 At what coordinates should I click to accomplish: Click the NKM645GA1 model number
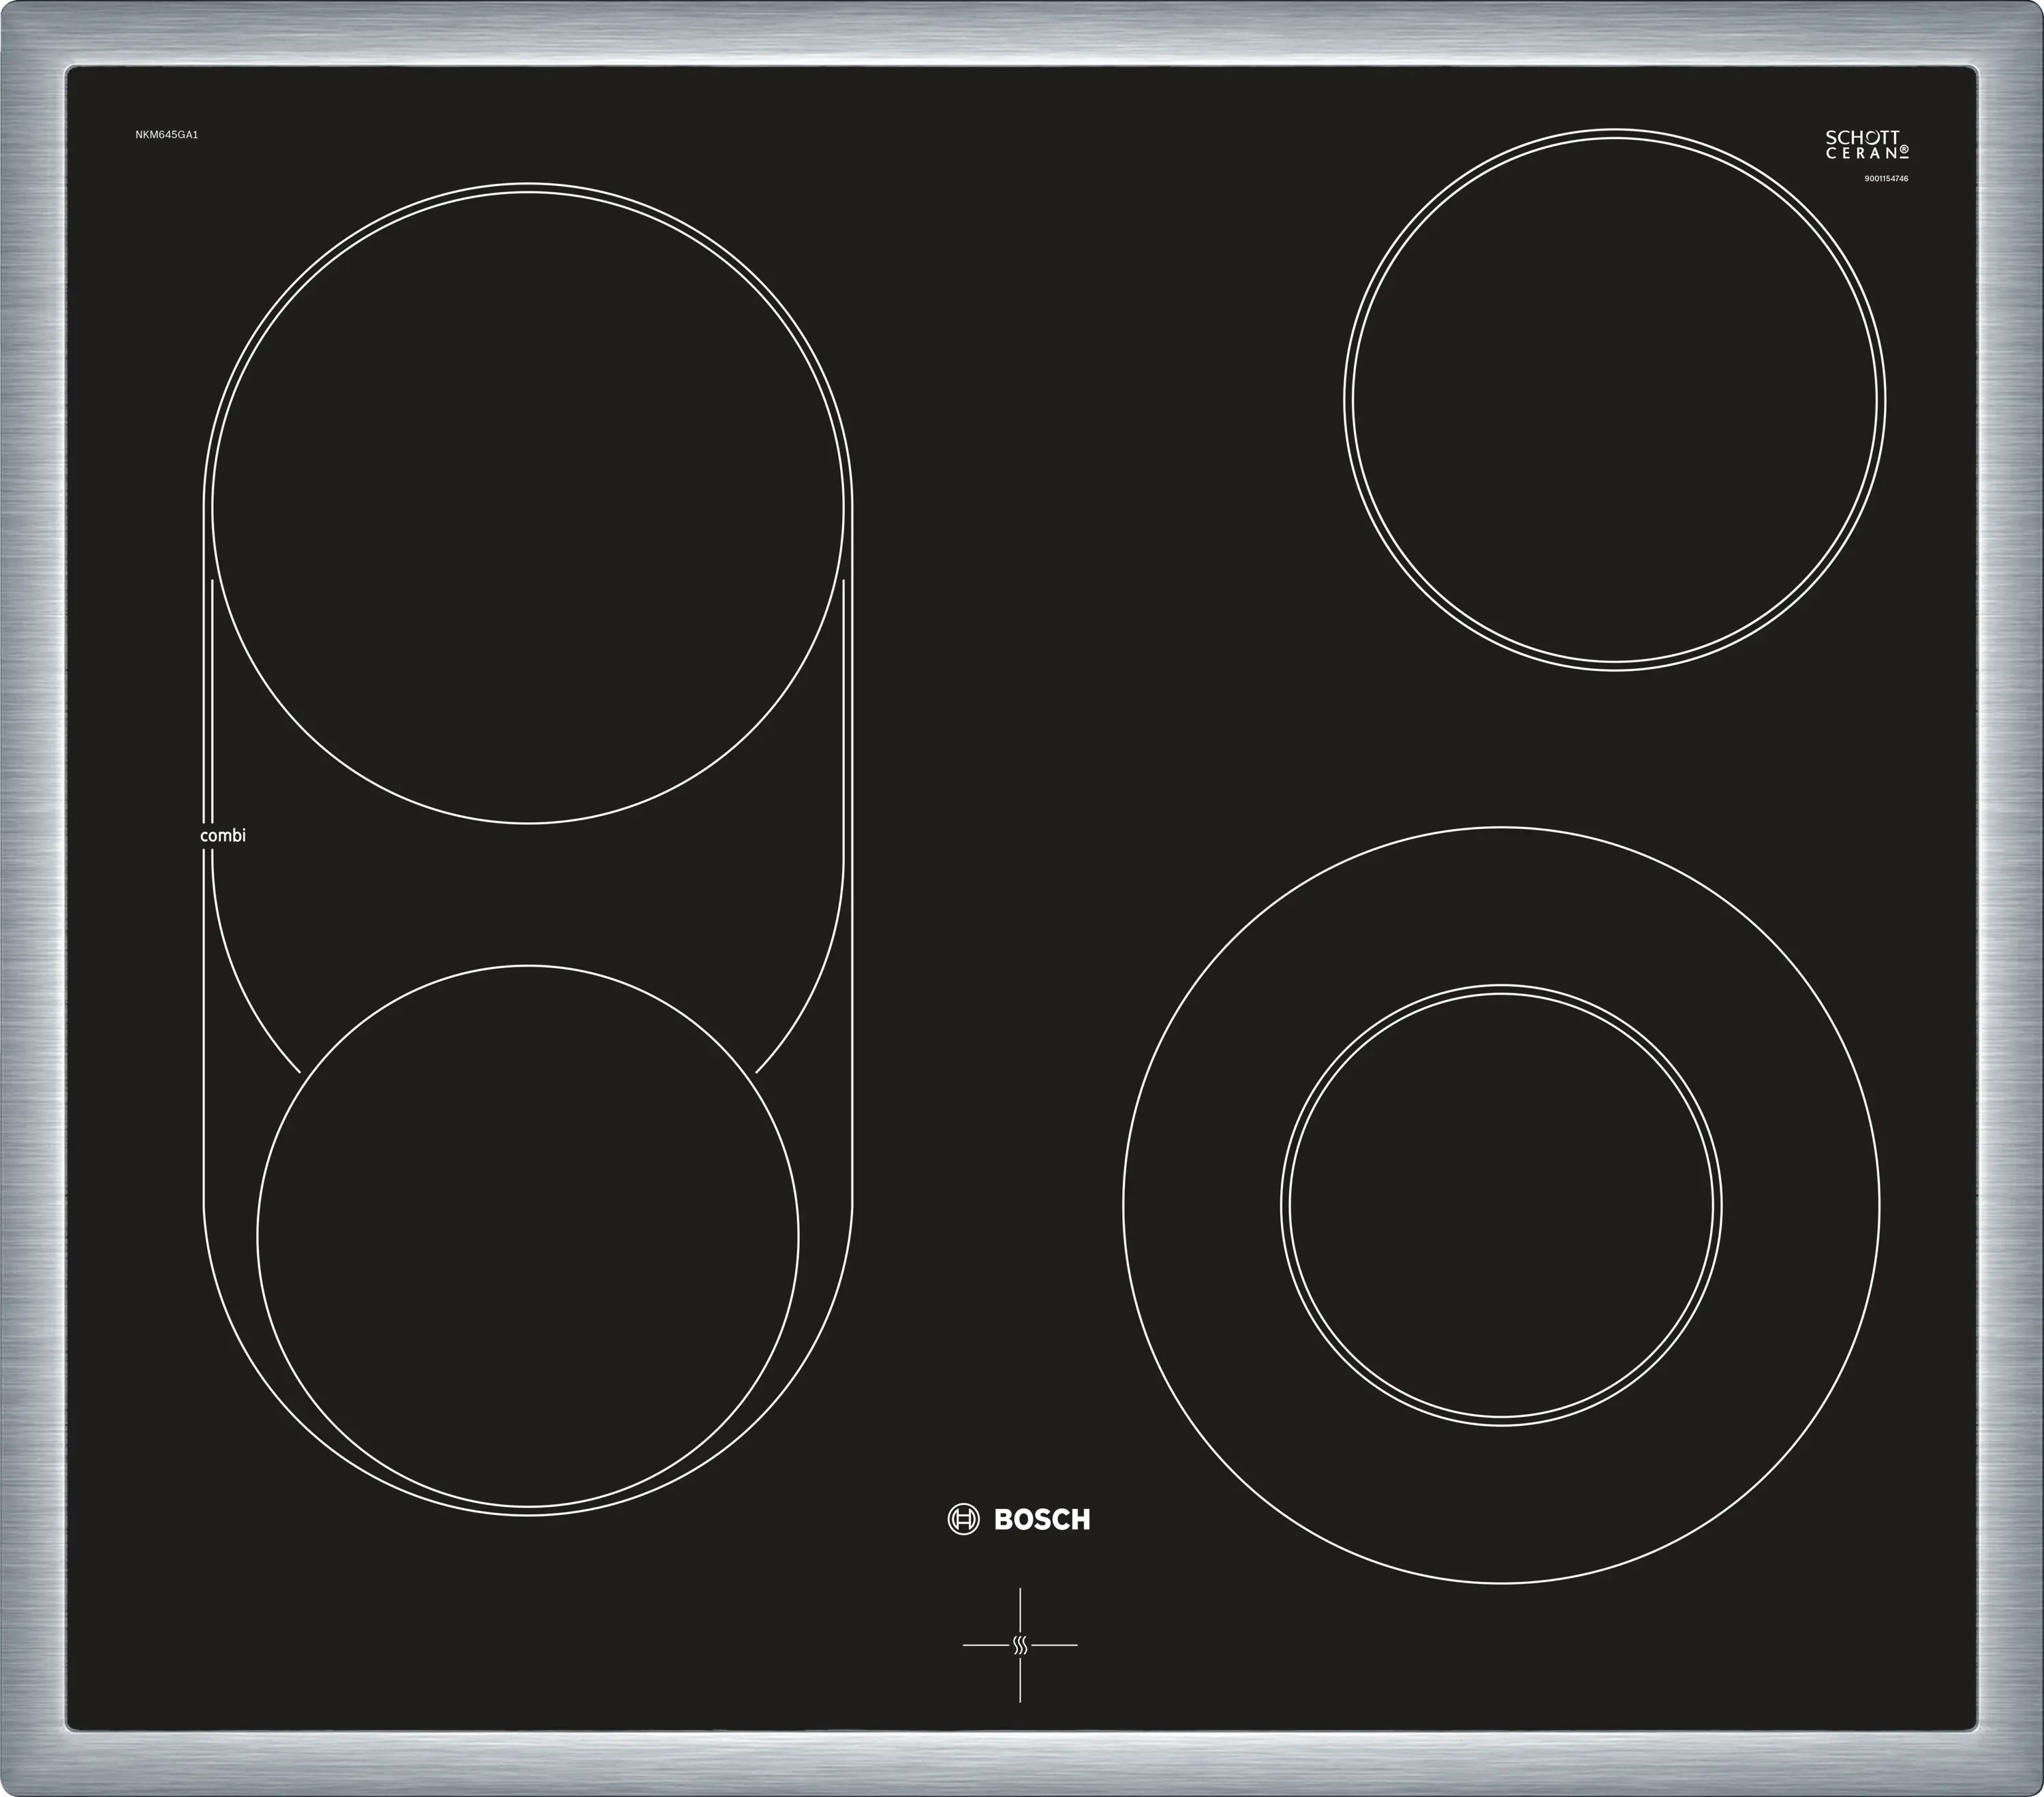pyautogui.click(x=167, y=134)
